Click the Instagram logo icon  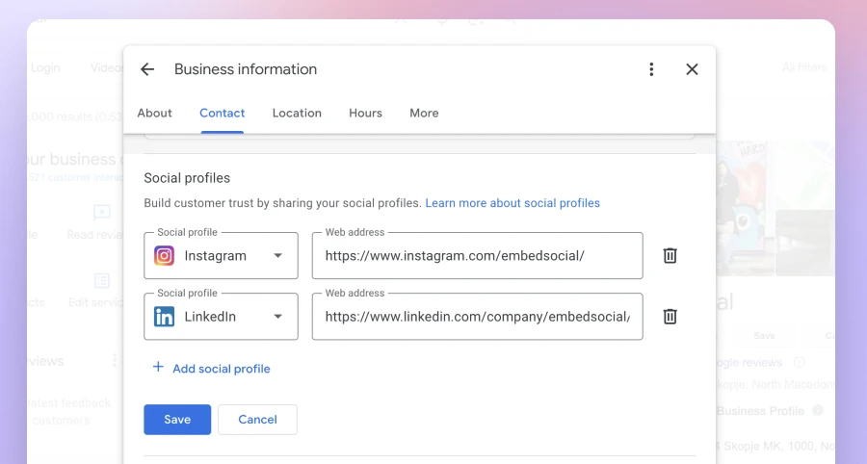click(x=164, y=256)
